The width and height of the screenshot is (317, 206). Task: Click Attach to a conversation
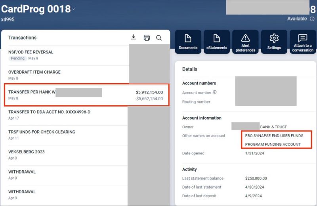coord(303,42)
